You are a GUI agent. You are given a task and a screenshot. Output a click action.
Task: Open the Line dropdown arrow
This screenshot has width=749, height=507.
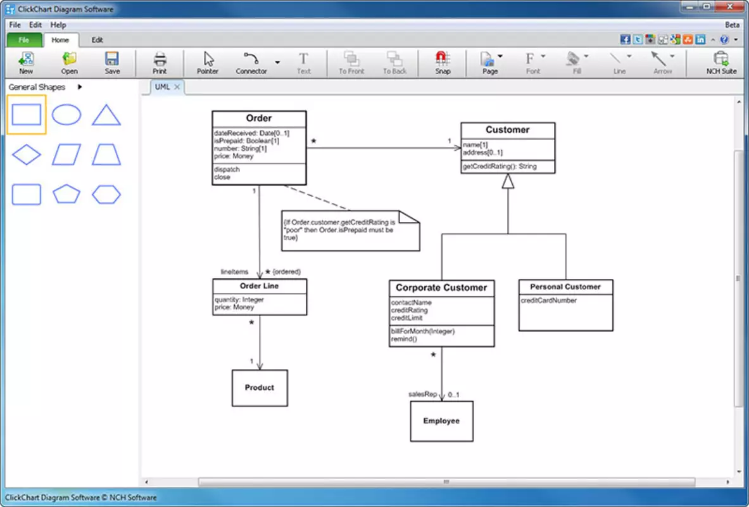click(x=629, y=56)
